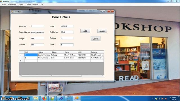Select the 'Mythology' subject cell

pos(57,55)
